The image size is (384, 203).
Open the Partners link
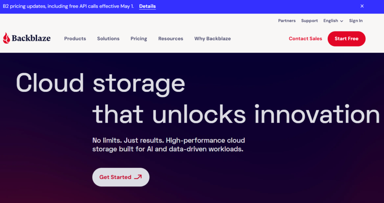click(287, 21)
